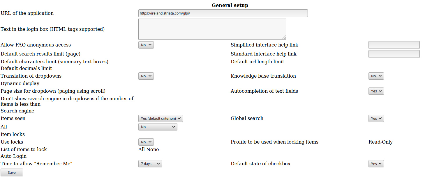Expand the All search option dropdown
Image resolution: width=425 pixels, height=195 pixels.
[x=158, y=127]
